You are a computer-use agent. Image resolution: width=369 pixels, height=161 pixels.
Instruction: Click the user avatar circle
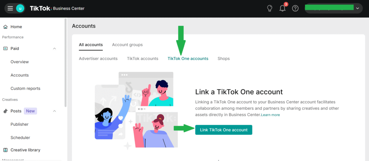pyautogui.click(x=20, y=9)
